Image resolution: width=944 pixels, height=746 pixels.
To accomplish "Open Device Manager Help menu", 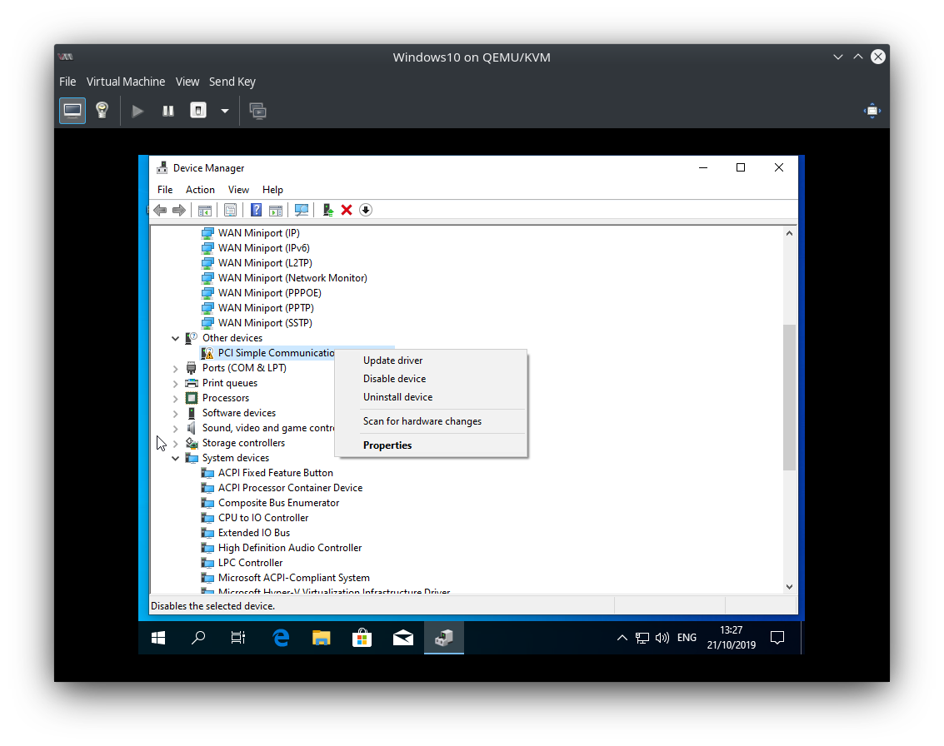I will pyautogui.click(x=272, y=190).
